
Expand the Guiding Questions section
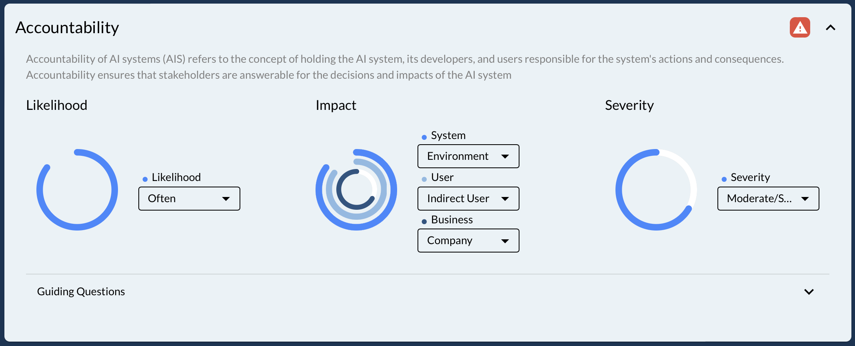[x=809, y=292]
